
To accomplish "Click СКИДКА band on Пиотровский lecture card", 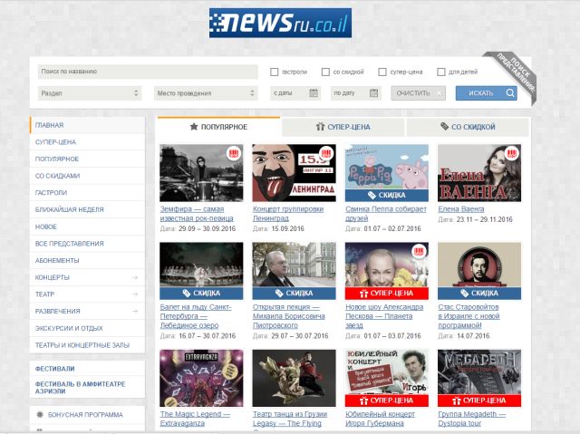I will tap(294, 294).
